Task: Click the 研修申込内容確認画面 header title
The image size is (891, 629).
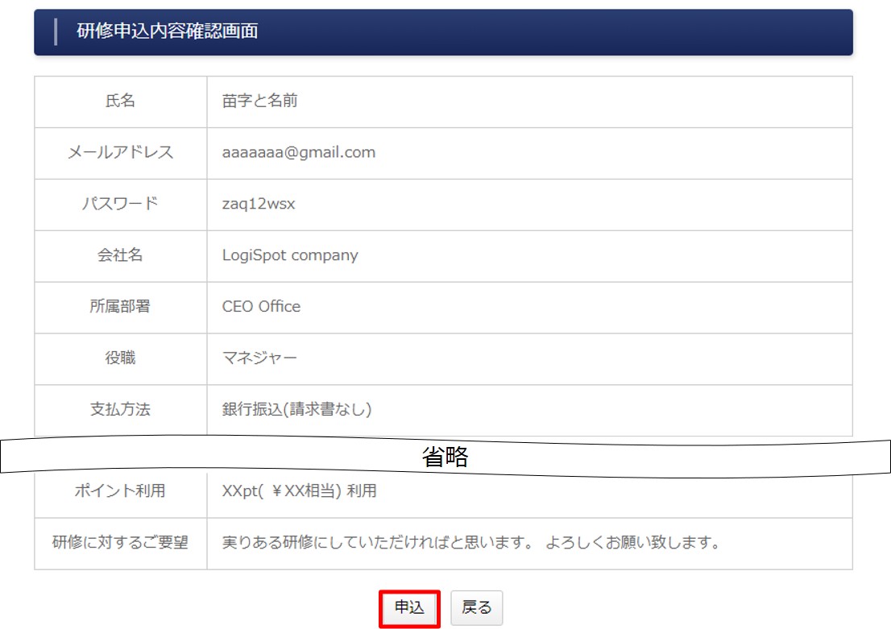Action: tap(167, 31)
